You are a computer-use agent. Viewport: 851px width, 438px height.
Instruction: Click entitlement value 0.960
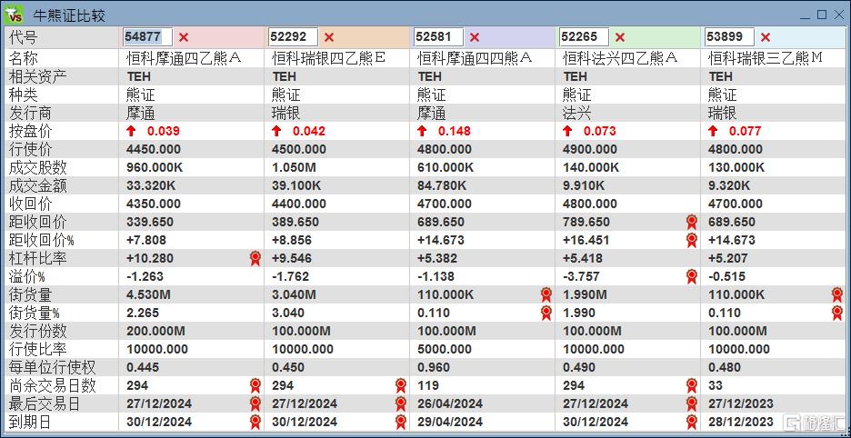[x=434, y=367]
